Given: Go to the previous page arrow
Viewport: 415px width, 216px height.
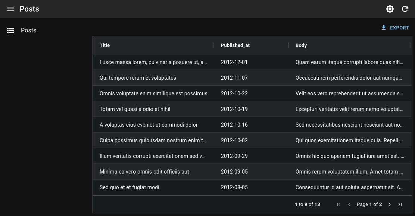Looking at the screenshot, I should tap(350, 204).
